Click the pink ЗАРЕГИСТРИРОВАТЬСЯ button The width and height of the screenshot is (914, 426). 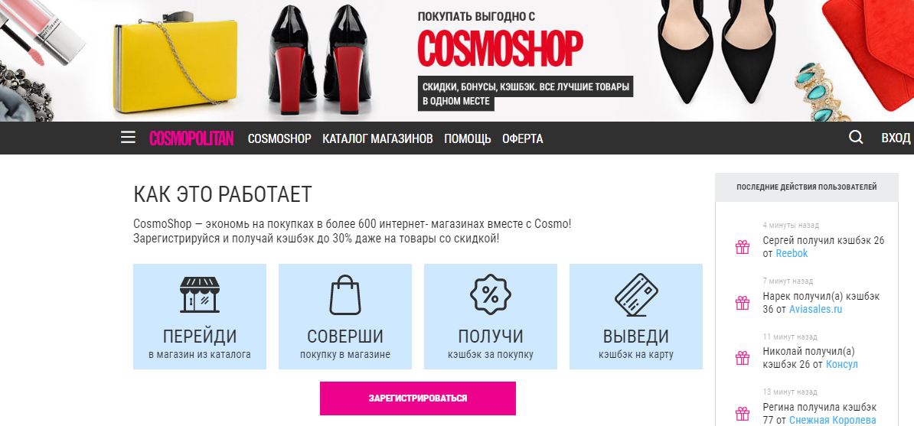[x=418, y=398]
